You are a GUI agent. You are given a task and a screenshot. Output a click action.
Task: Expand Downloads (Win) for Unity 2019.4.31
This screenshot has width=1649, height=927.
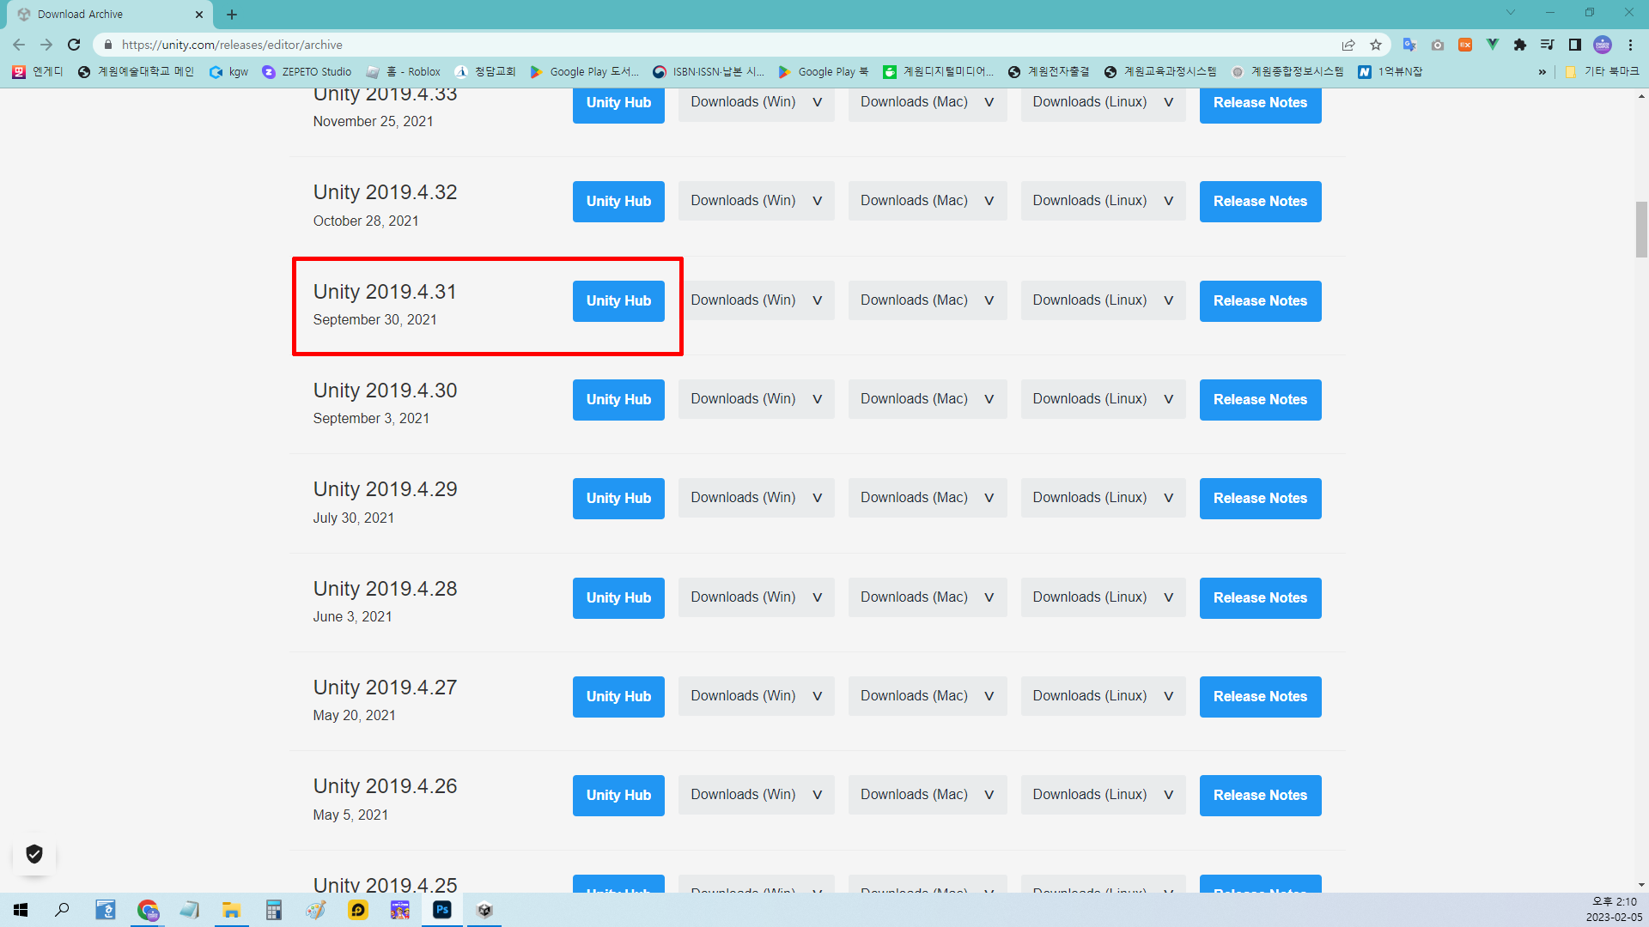click(756, 300)
